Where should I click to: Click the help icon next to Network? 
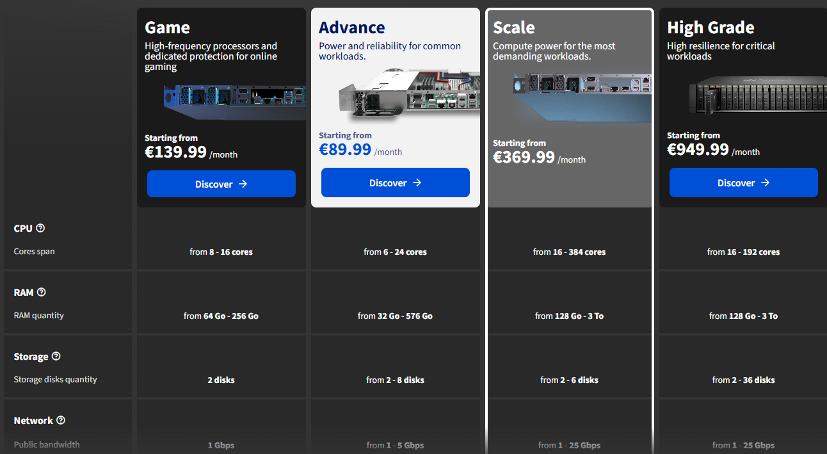tap(61, 420)
